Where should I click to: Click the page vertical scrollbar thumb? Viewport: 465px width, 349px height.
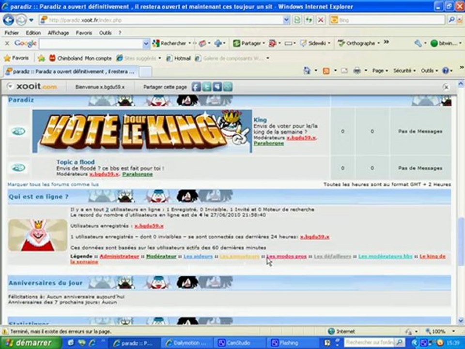tap(461, 241)
